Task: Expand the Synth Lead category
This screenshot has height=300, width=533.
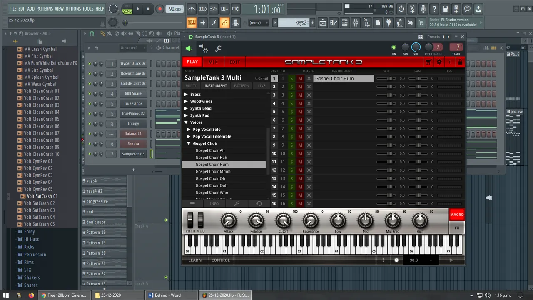Action: [186, 108]
